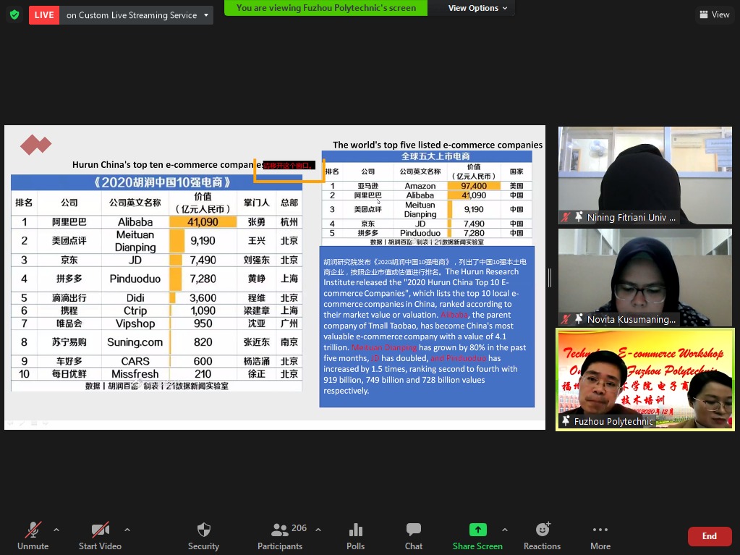740x555 pixels.
Task: Click the View layout button
Action: click(714, 14)
